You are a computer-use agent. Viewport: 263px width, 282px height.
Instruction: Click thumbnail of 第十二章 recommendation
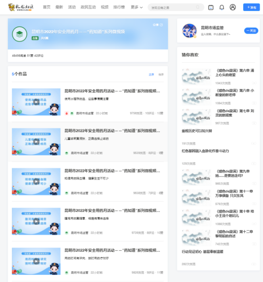point(196,238)
